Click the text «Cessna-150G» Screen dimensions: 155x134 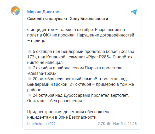[x=42, y=73]
